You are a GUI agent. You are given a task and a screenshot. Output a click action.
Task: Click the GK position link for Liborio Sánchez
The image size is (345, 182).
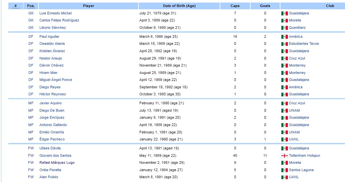pyautogui.click(x=31, y=28)
